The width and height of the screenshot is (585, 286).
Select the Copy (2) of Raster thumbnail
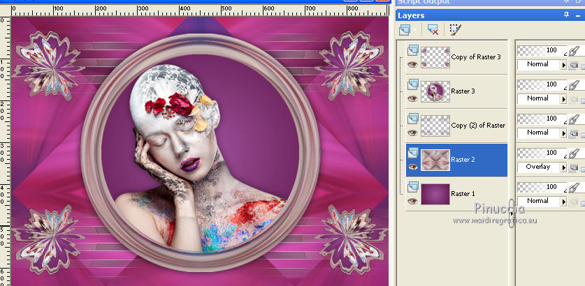435,126
